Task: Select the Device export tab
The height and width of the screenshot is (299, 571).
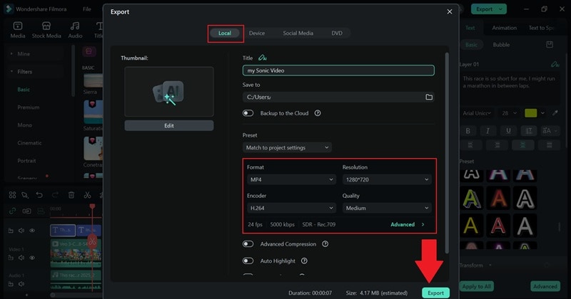Action: click(x=257, y=33)
